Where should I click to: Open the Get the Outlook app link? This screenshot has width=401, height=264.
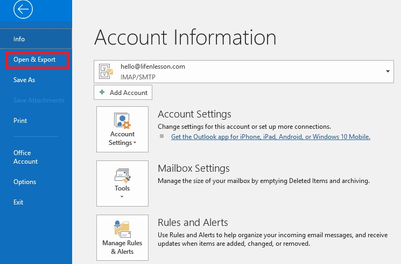(x=271, y=137)
